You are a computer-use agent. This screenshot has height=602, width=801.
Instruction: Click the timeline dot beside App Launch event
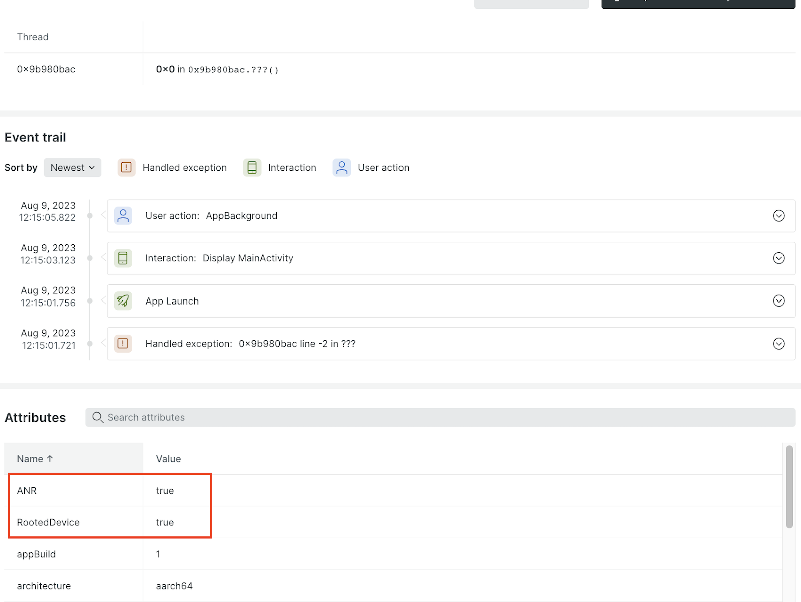[90, 301]
